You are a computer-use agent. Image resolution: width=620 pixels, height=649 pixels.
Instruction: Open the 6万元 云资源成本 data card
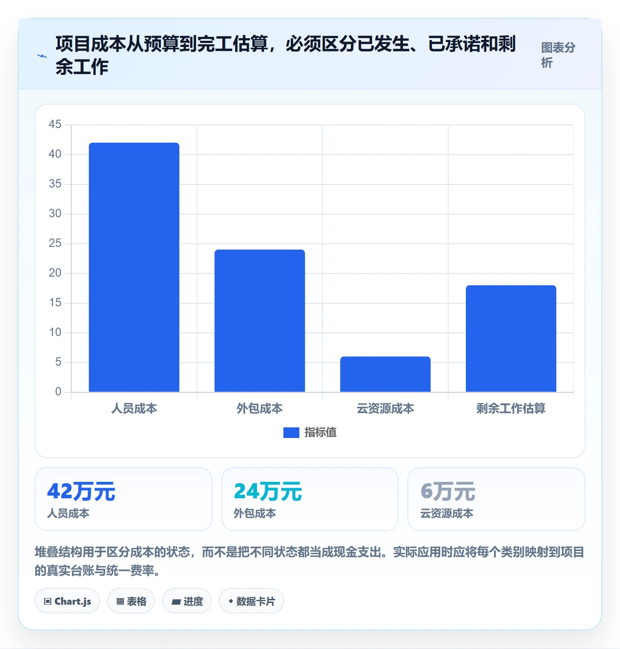click(496, 499)
